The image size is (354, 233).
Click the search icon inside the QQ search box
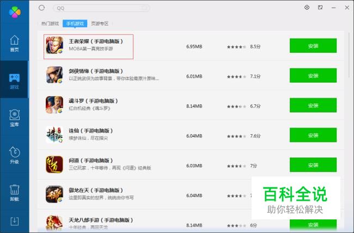tap(145, 8)
